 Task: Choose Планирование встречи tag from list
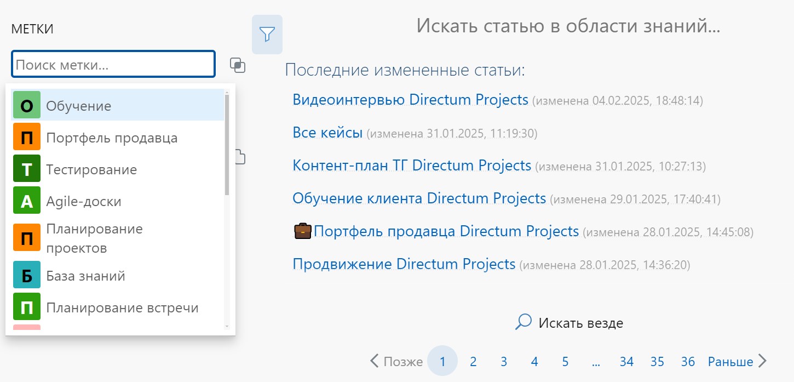(x=122, y=307)
